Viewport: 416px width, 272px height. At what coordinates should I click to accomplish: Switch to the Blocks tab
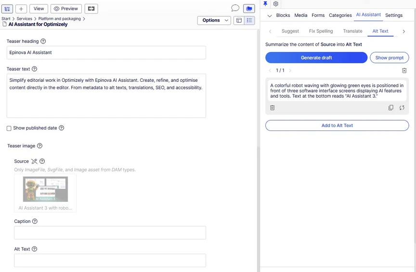283,15
